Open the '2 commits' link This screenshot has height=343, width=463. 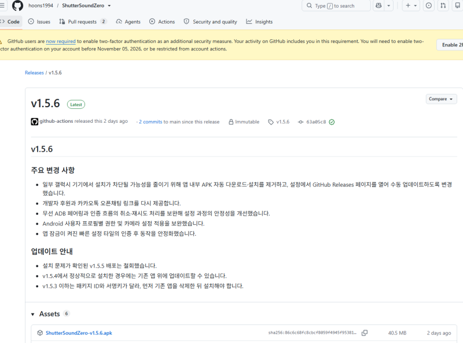pos(150,122)
